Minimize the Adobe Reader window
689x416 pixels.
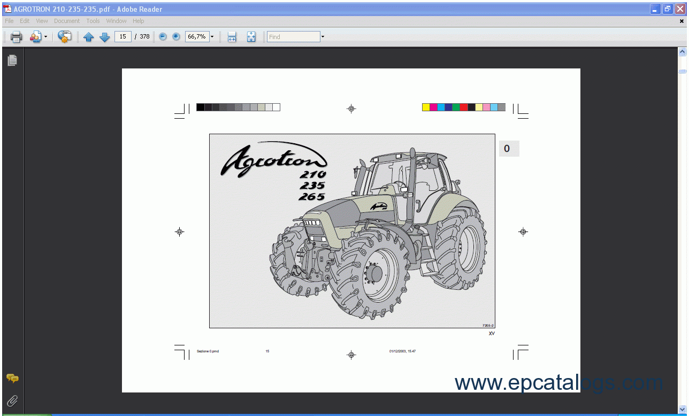(655, 9)
